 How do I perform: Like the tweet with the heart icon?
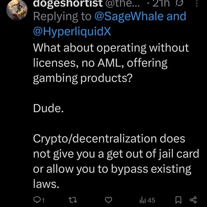click(109, 200)
